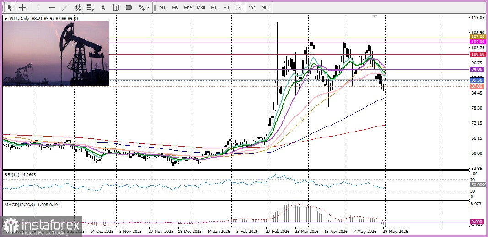Click the MACD(12,26,9) indicator label
488x237 pixels.
tap(32, 205)
